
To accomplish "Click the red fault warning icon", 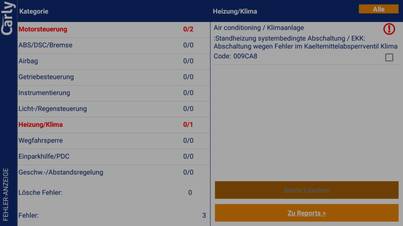I will (389, 29).
